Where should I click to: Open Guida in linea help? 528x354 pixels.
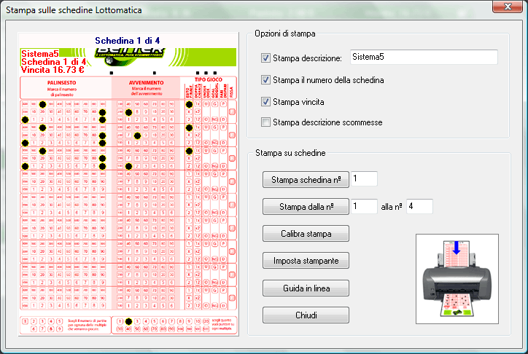click(x=306, y=288)
